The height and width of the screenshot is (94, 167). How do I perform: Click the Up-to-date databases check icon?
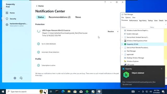click(x=38, y=44)
